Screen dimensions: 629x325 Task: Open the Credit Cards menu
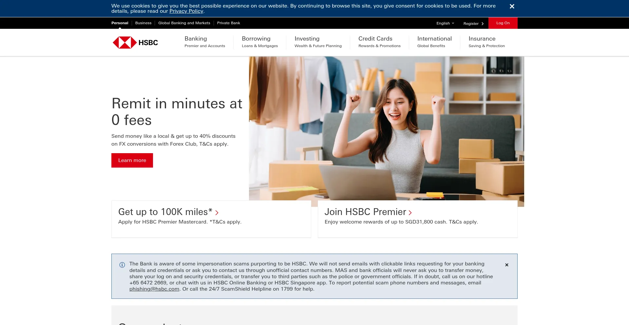point(379,42)
